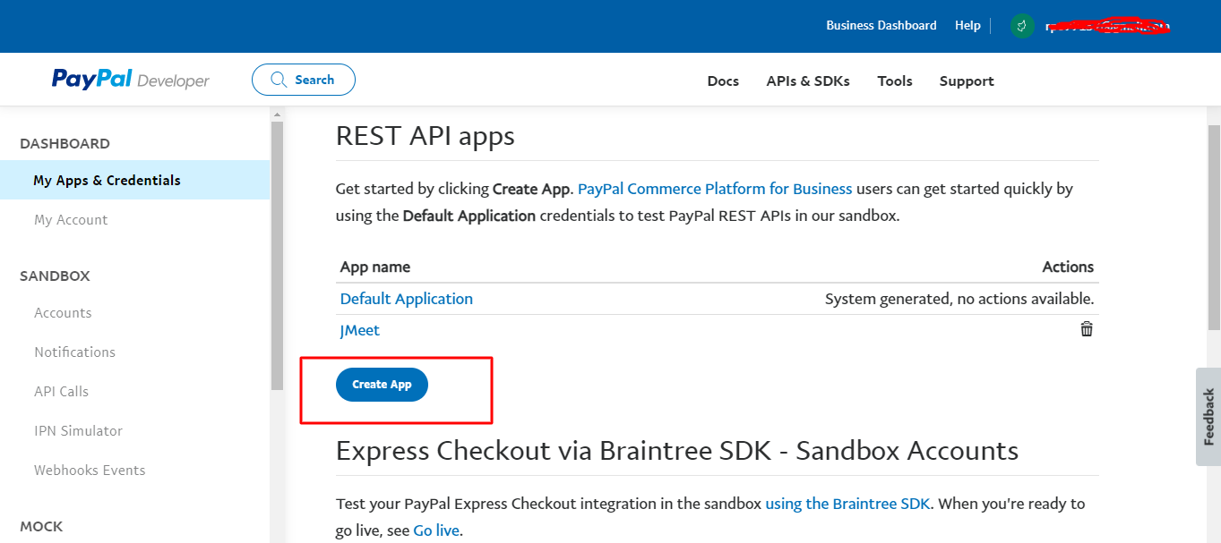The image size is (1221, 543).
Task: Open Notifications in the sidebar
Action: [74, 352]
